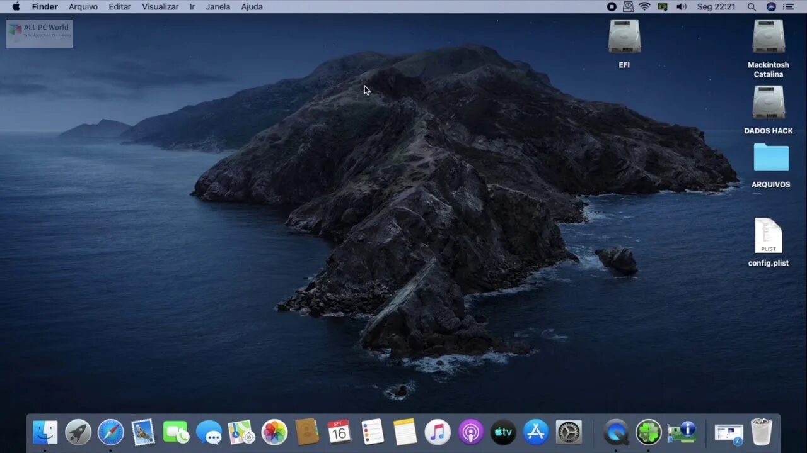The height and width of the screenshot is (453, 807).
Task: Launch the Podcasts app
Action: pyautogui.click(x=470, y=432)
